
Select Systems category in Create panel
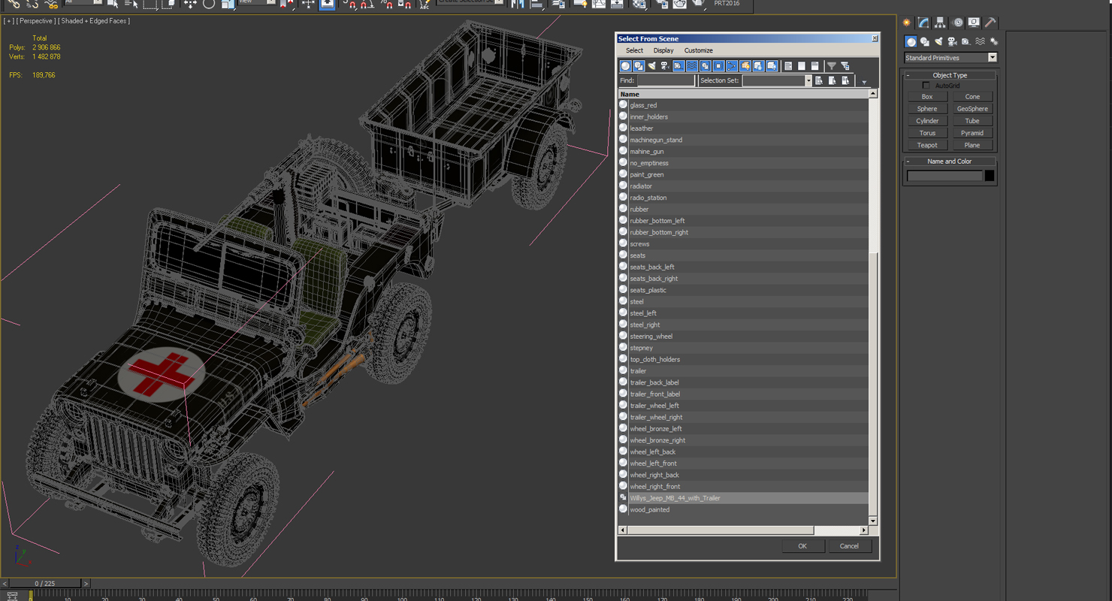coord(994,41)
